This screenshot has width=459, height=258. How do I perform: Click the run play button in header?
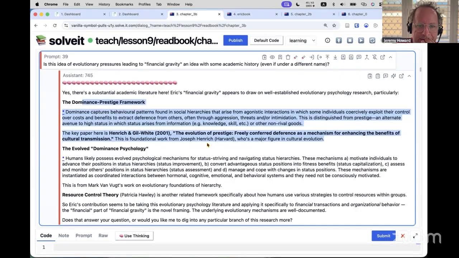pyautogui.click(x=361, y=40)
